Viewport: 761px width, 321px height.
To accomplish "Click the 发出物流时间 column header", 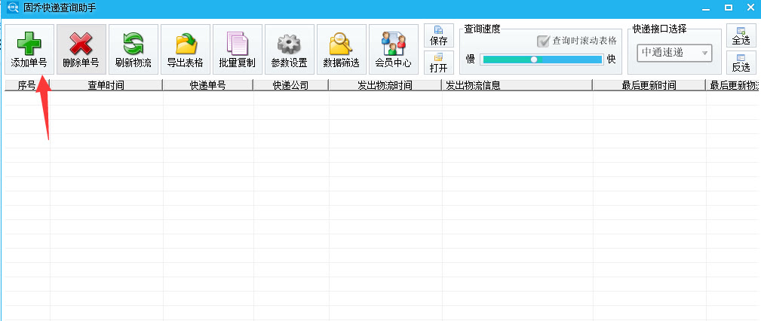I will pyautogui.click(x=385, y=85).
